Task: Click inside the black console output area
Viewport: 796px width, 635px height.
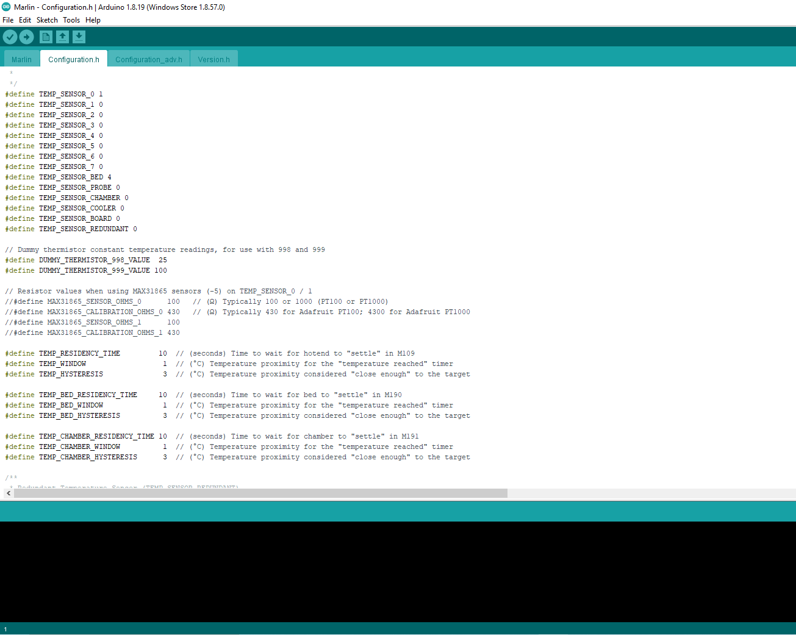Action: point(398,572)
